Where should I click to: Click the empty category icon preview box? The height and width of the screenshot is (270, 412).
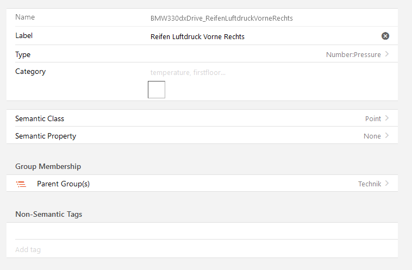click(157, 90)
